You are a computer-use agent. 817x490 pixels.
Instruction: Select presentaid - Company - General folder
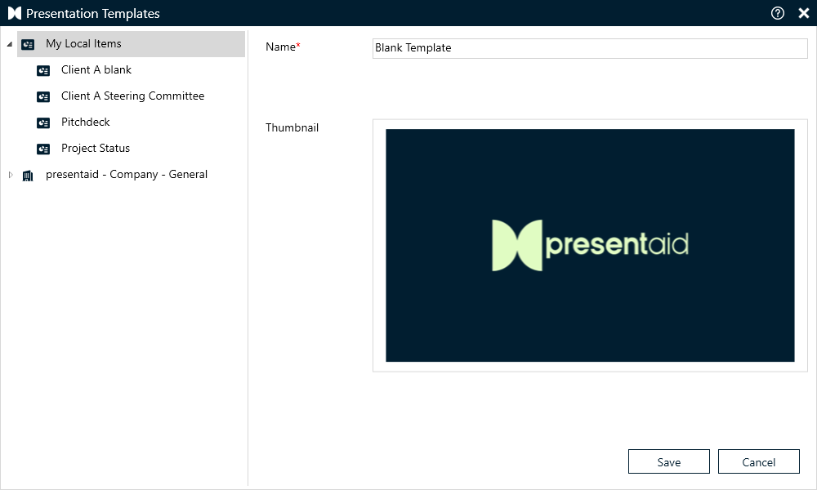pyautogui.click(x=127, y=175)
